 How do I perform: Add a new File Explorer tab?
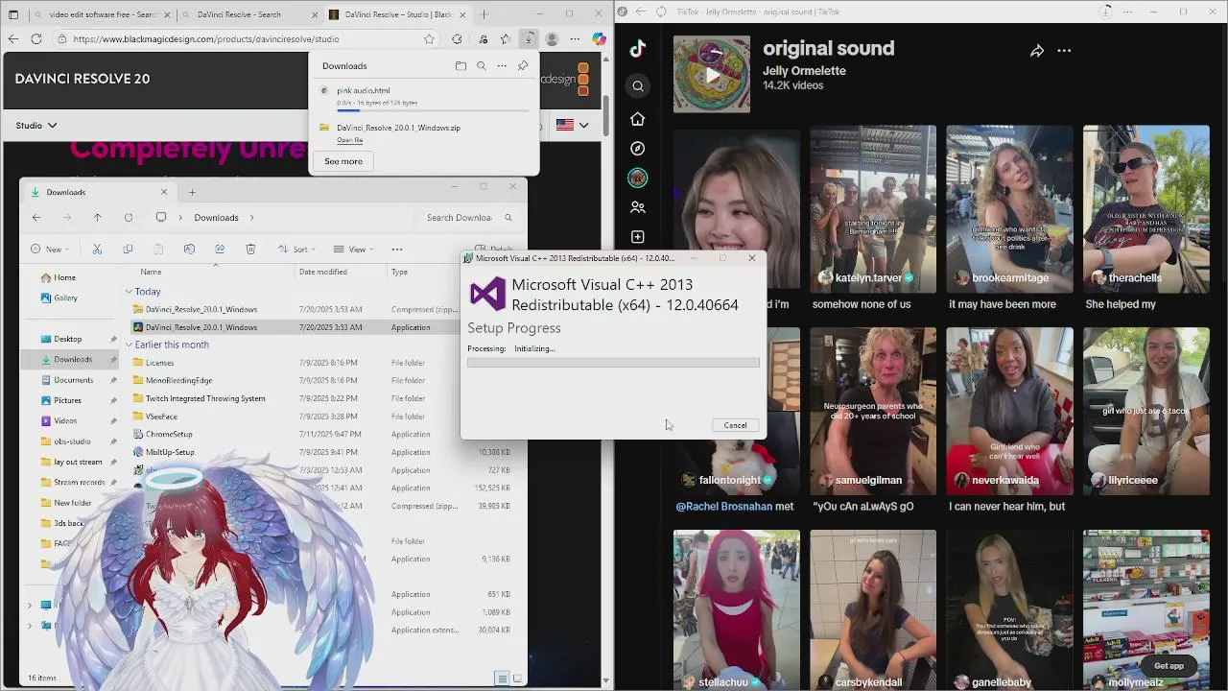click(192, 192)
